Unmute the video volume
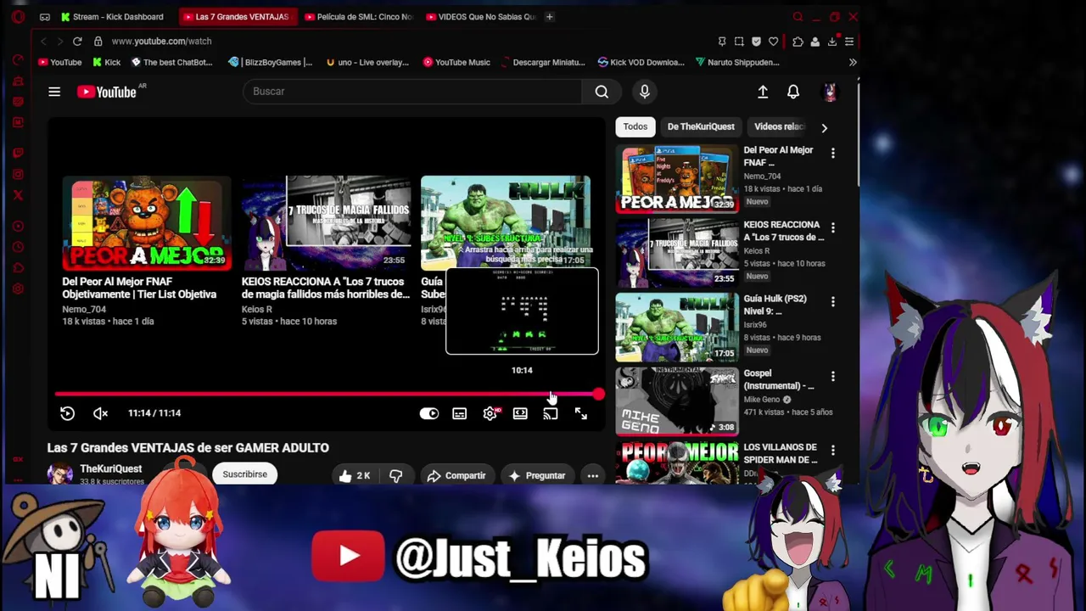 click(x=100, y=413)
